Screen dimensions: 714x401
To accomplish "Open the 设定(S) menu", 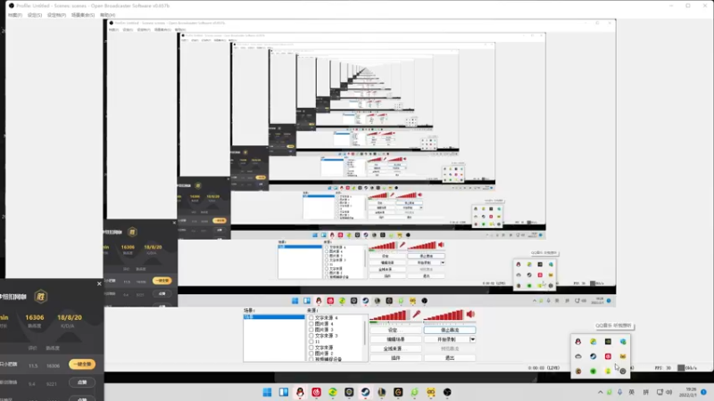I will [x=35, y=15].
